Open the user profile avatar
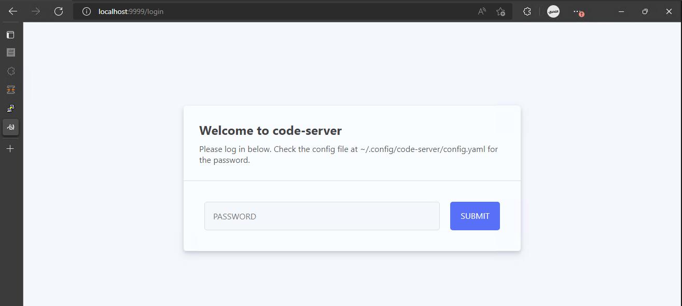 553,11
